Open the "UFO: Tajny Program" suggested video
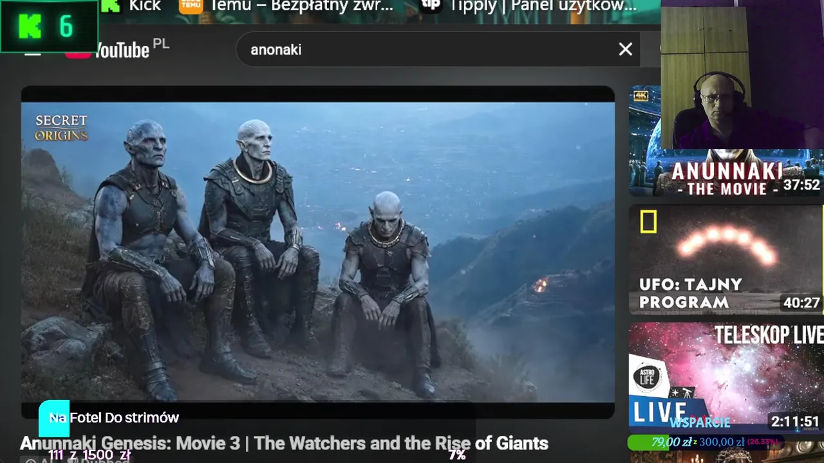Viewport: 824px width, 463px height. tap(726, 260)
